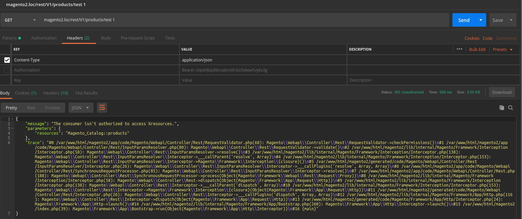Open the request Body tab
This screenshot has width=522, height=219.
pyautogui.click(x=106, y=38)
